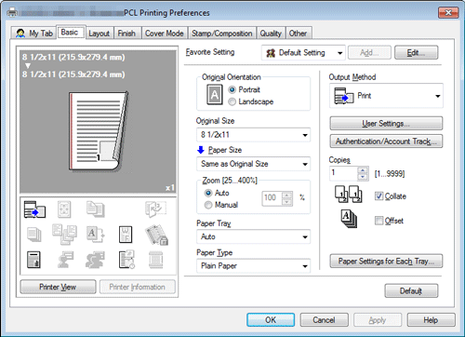
Task: Switch to the Layout tab
Action: pos(99,34)
